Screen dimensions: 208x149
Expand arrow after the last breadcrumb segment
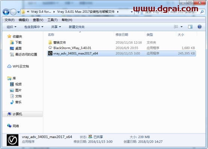pos(118,12)
